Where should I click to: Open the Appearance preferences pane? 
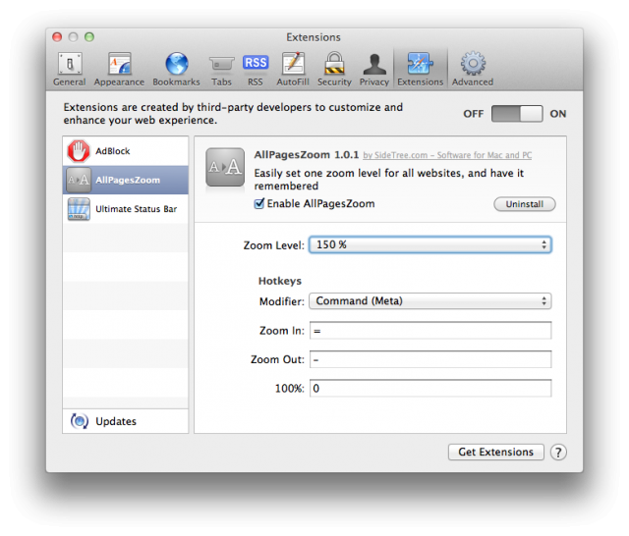pyautogui.click(x=119, y=69)
